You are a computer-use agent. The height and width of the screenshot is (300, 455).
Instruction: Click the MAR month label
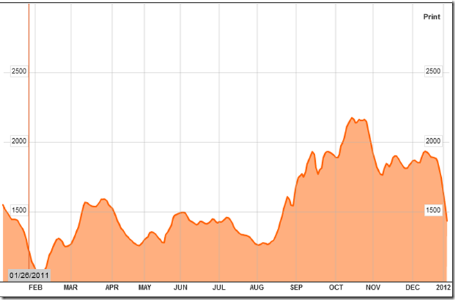[x=71, y=288]
